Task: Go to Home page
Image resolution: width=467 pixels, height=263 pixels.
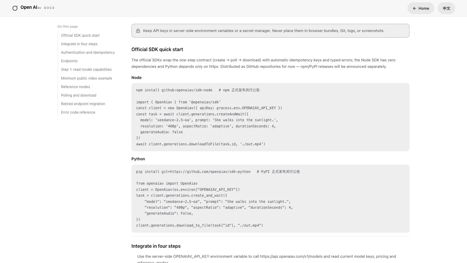Action: (x=421, y=8)
